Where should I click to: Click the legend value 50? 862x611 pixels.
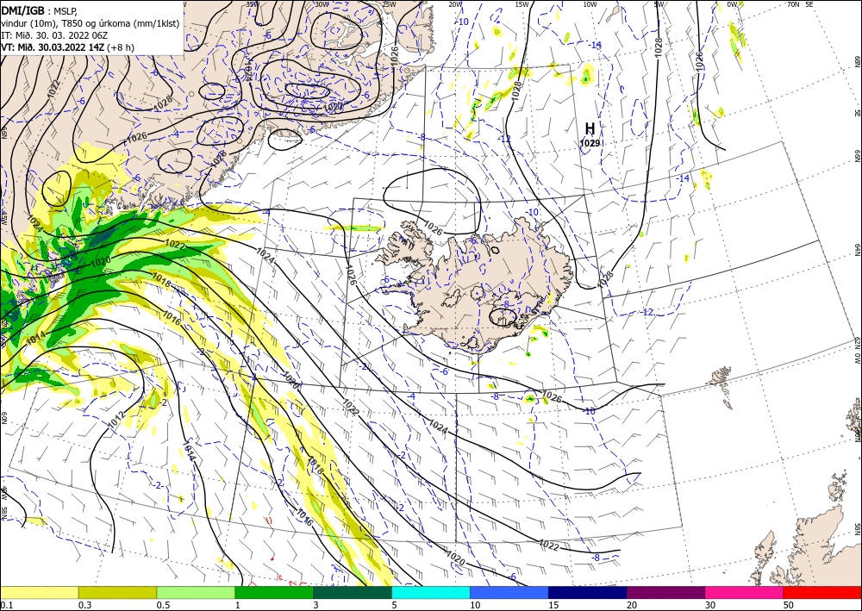point(789,605)
